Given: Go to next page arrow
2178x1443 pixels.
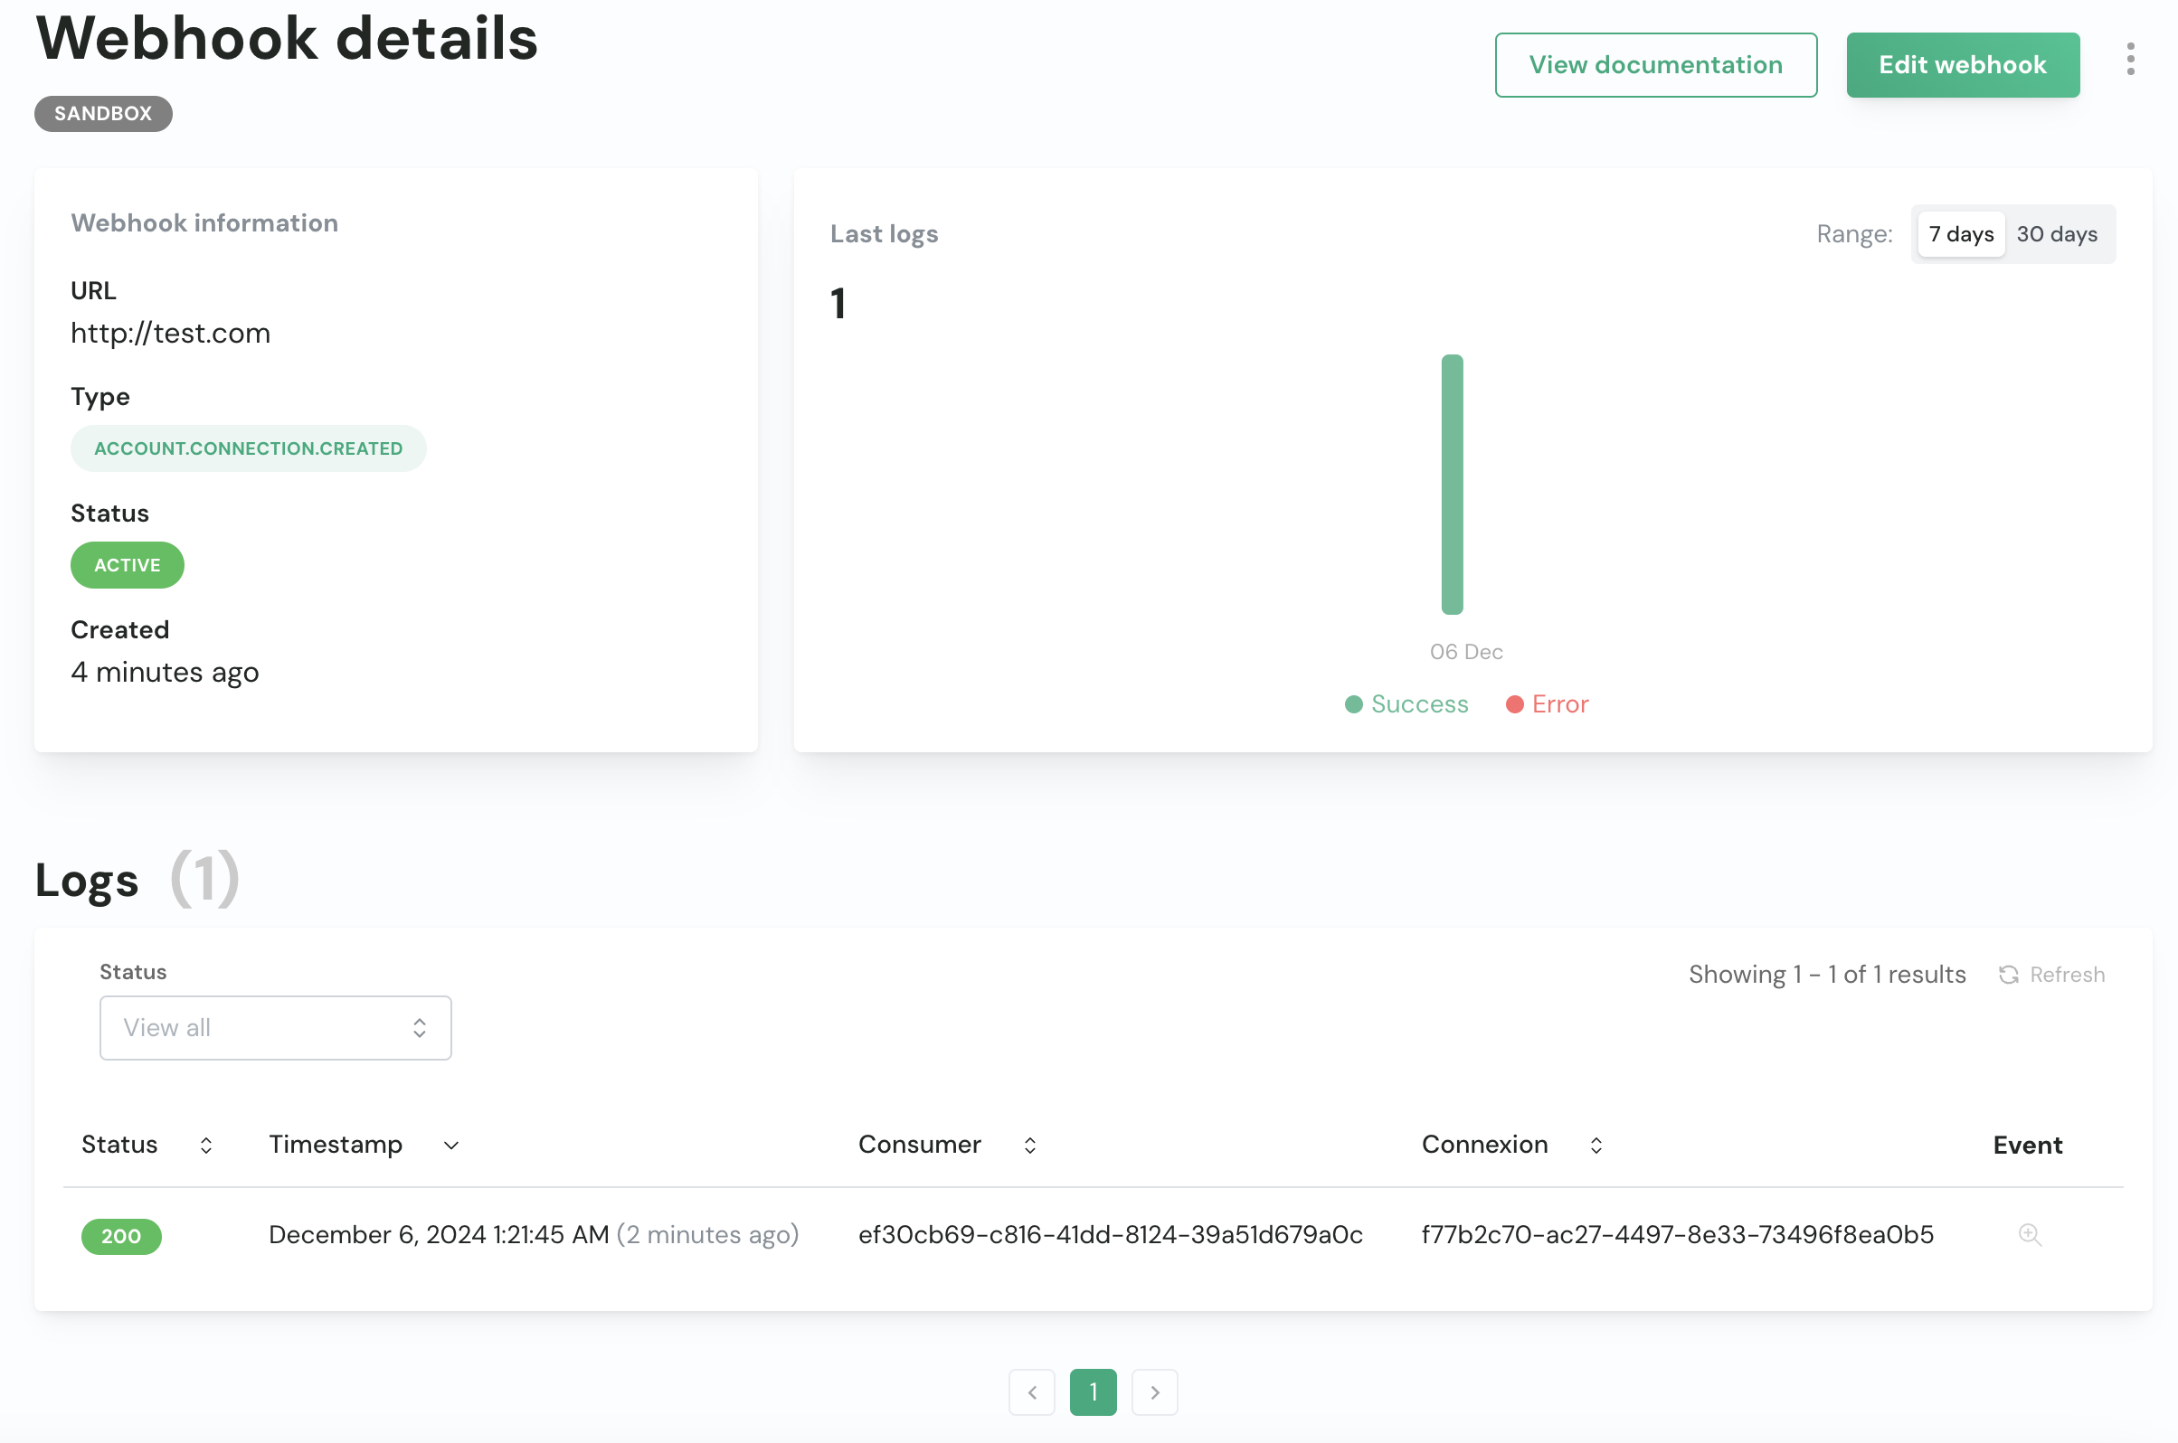Looking at the screenshot, I should pyautogui.click(x=1153, y=1391).
